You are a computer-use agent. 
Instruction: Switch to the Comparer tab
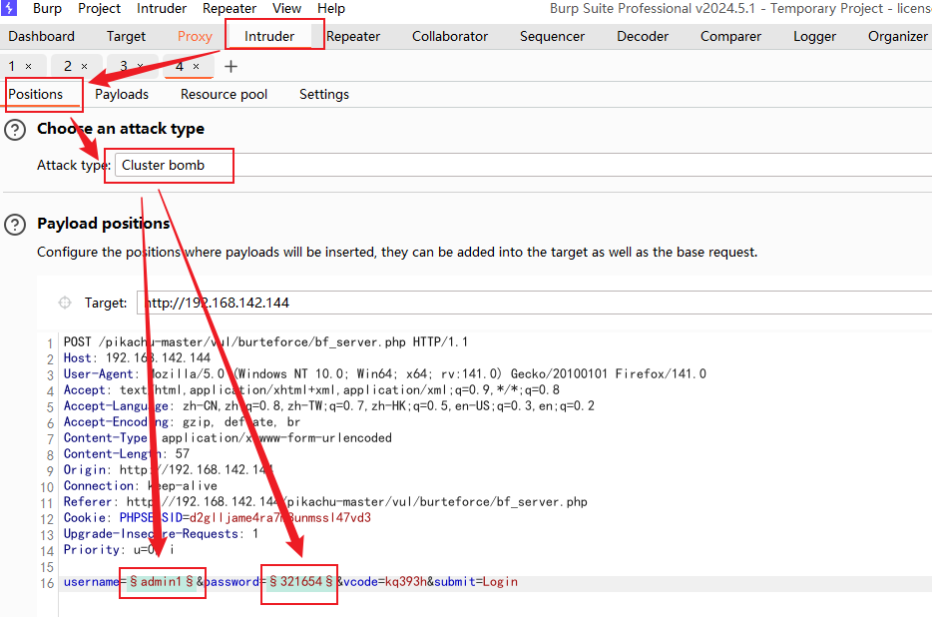tap(730, 36)
